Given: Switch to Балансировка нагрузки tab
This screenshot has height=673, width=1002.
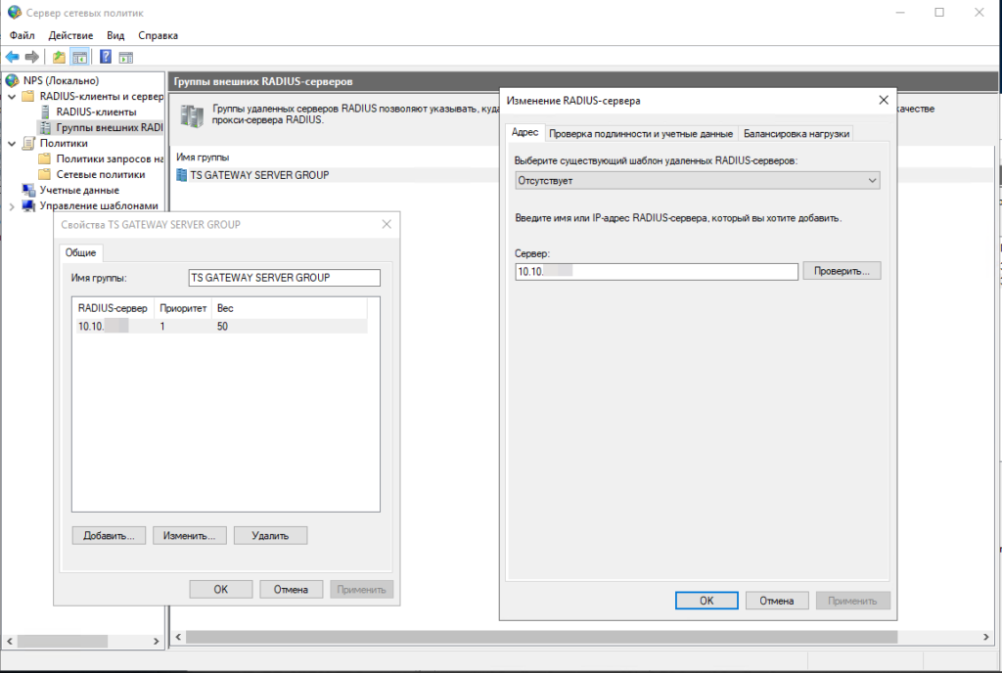Looking at the screenshot, I should pos(796,133).
